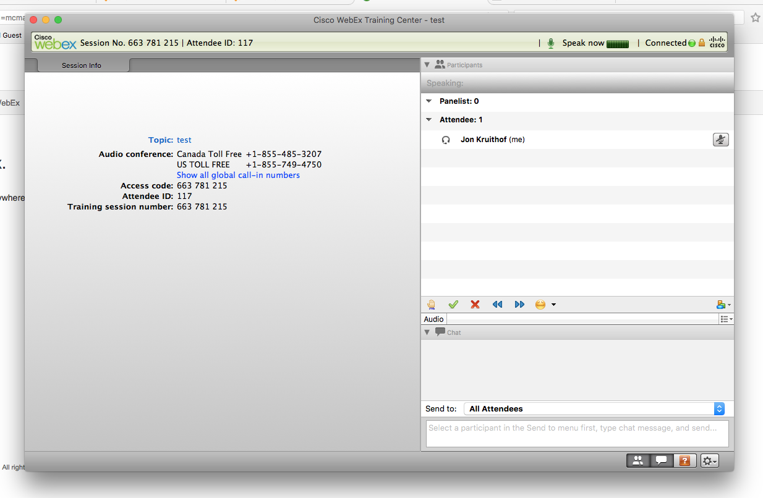
Task: Collapse the Panelist: 0 group
Action: click(x=429, y=101)
